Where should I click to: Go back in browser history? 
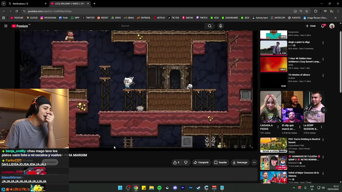(4, 11)
